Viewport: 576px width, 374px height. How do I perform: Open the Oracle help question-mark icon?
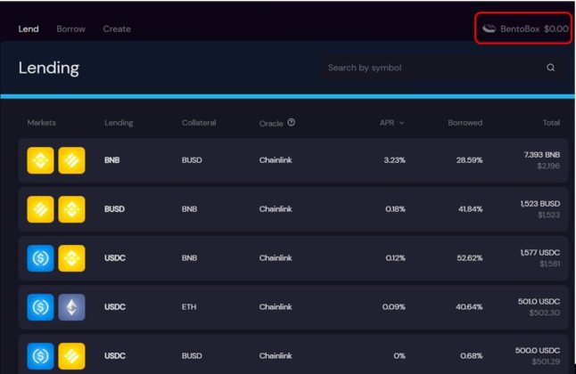tap(291, 122)
